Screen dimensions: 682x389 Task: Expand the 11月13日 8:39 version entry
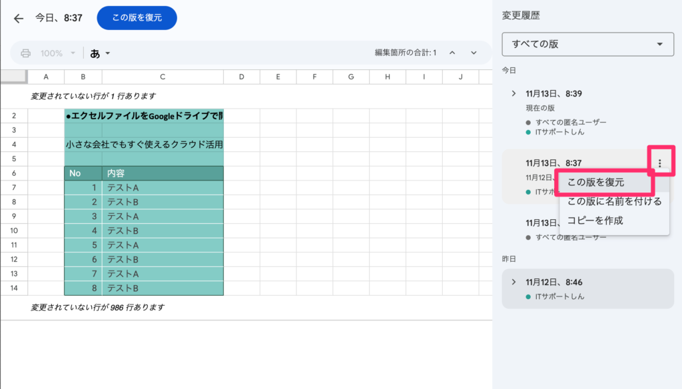coord(513,93)
